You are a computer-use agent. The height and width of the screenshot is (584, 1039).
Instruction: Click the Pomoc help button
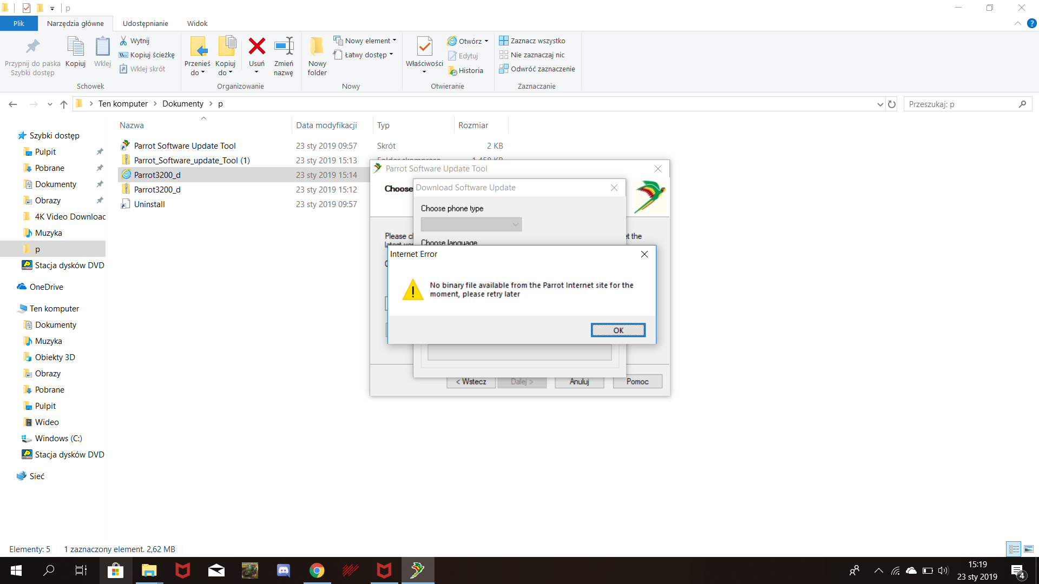pos(637,382)
